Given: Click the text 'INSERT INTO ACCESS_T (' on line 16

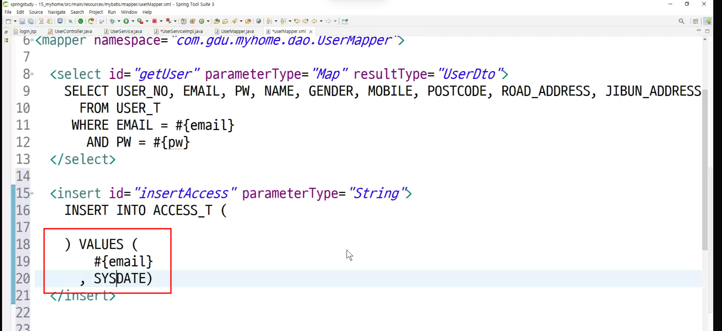Looking at the screenshot, I should (x=146, y=210).
